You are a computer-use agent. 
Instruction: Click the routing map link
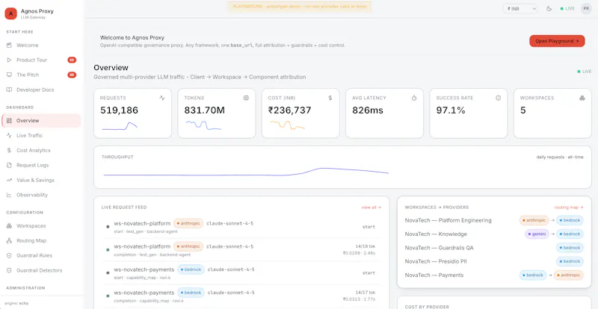click(x=569, y=207)
